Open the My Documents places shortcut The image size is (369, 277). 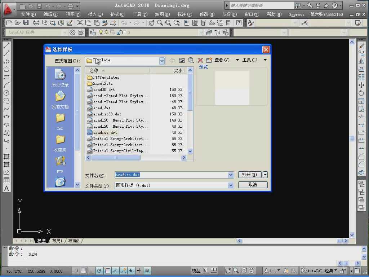[x=60, y=100]
